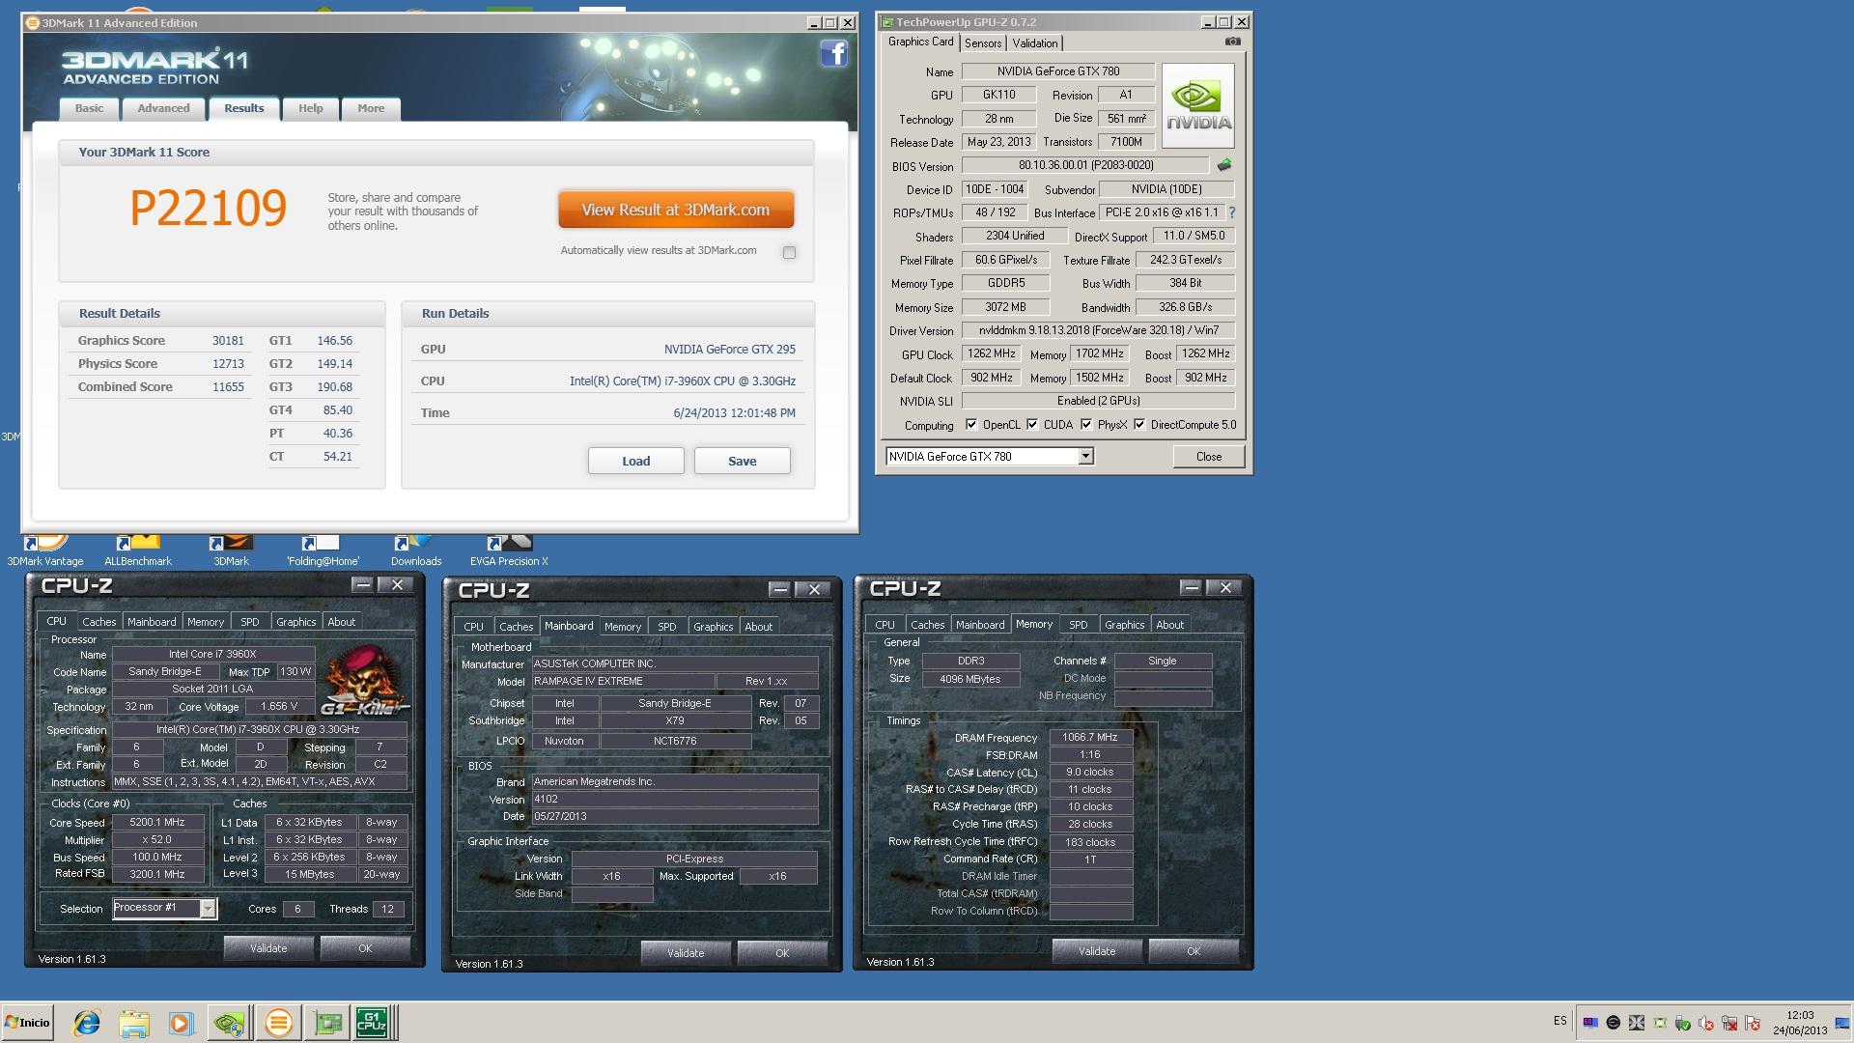
Task: Click View Result at 3DMark.com button
Action: (676, 210)
